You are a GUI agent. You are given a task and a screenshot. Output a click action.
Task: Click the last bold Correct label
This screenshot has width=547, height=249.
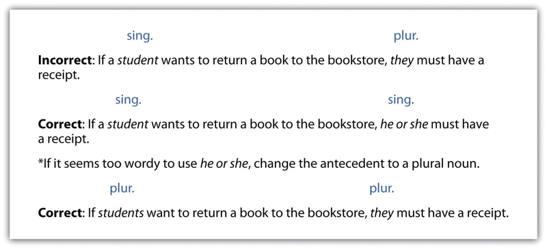tap(59, 213)
